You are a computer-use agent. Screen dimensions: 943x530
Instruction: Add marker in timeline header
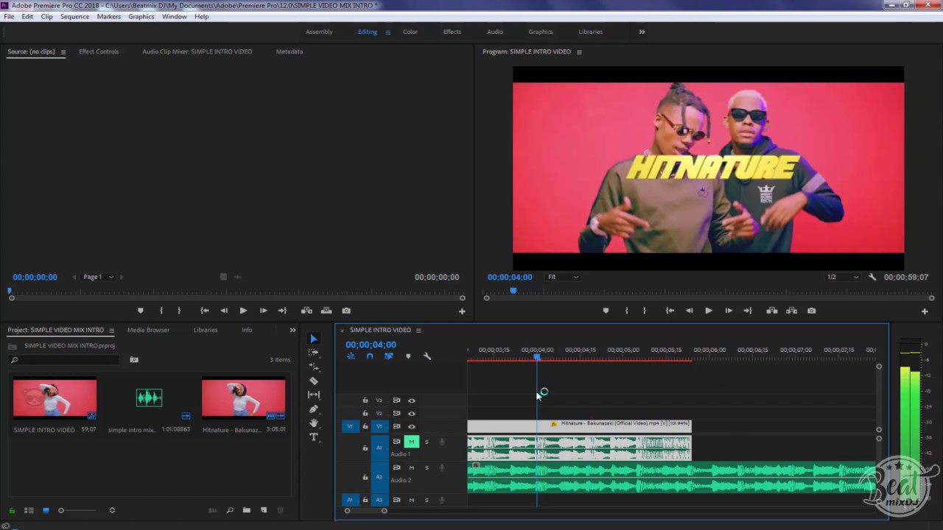408,356
